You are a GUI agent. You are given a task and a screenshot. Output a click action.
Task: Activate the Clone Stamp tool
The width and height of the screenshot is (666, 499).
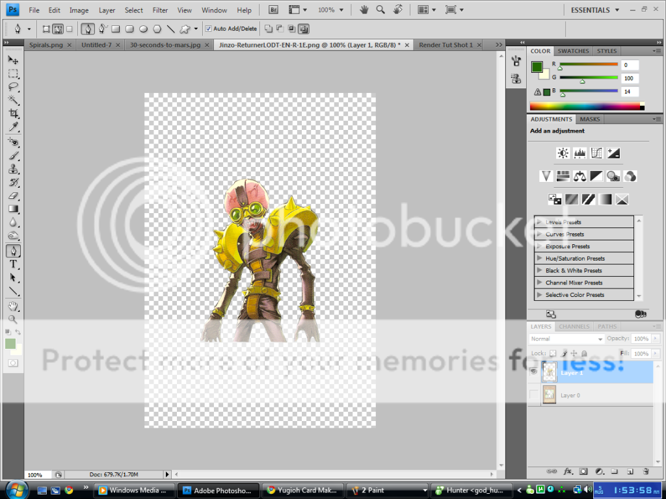(13, 168)
